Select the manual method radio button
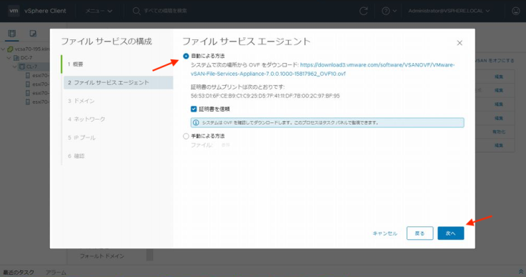 tap(186, 136)
